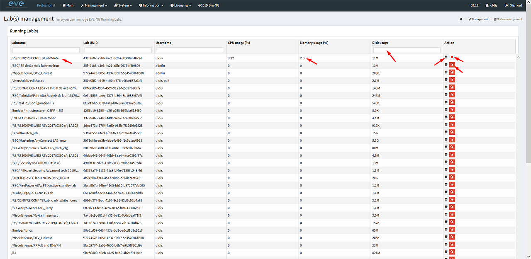Click the browser page scrollbar up arrow
The image size is (531, 259).
pyautogui.click(x=528, y=2)
